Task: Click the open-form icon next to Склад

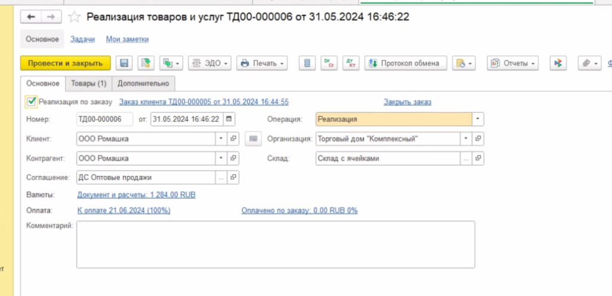Action: pos(478,159)
